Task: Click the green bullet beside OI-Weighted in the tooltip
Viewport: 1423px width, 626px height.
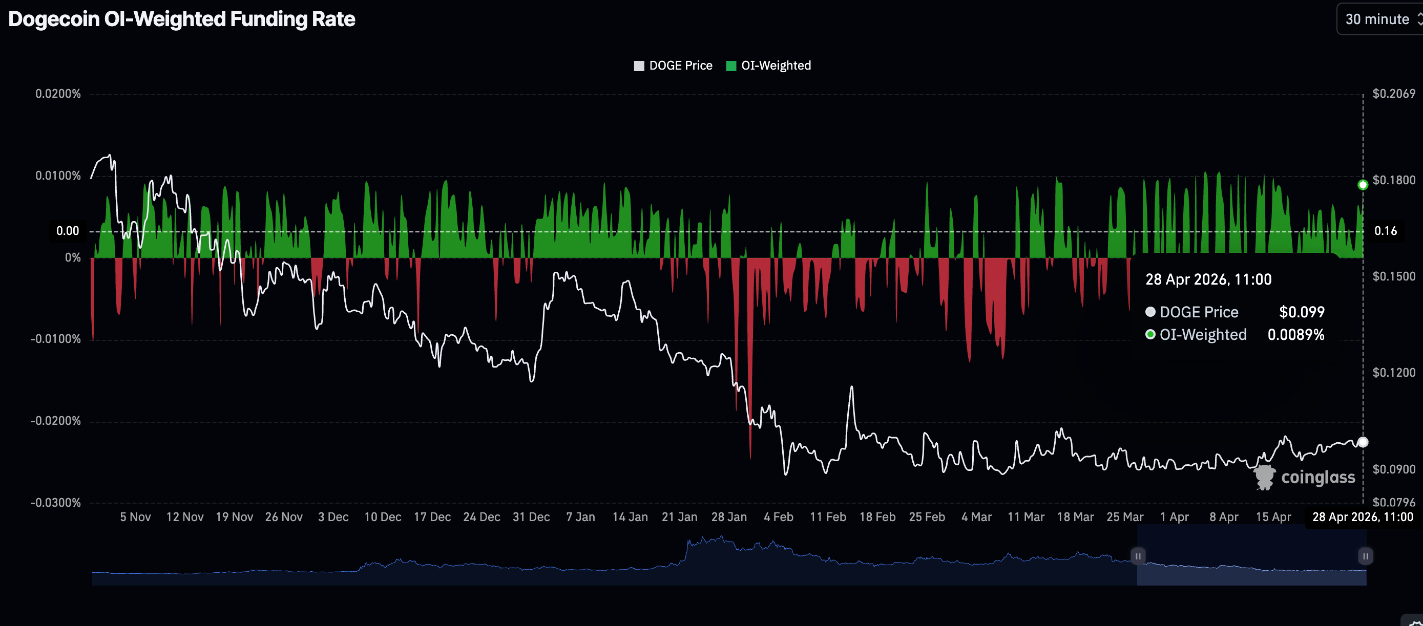Action: click(1150, 335)
